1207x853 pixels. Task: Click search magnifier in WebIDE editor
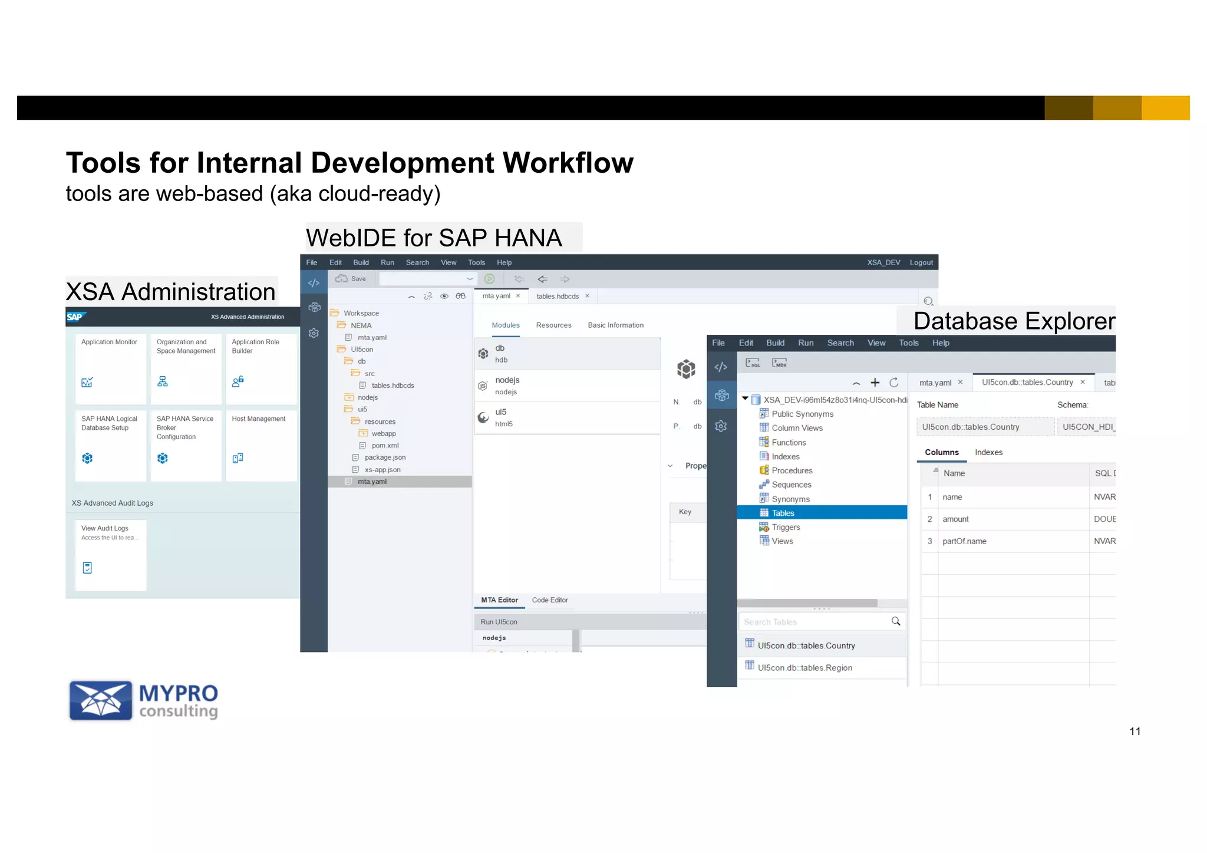pos(928,301)
